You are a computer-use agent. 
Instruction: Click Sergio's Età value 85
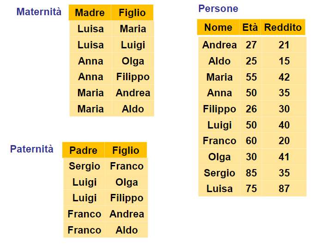[x=251, y=173]
